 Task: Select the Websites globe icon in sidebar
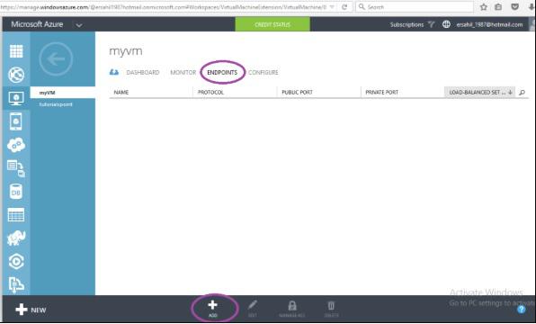point(16,75)
